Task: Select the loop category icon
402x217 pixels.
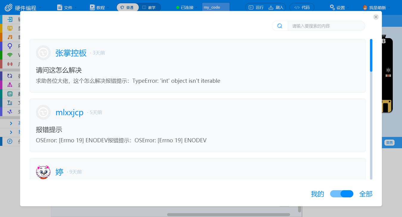Action: (x=10, y=76)
